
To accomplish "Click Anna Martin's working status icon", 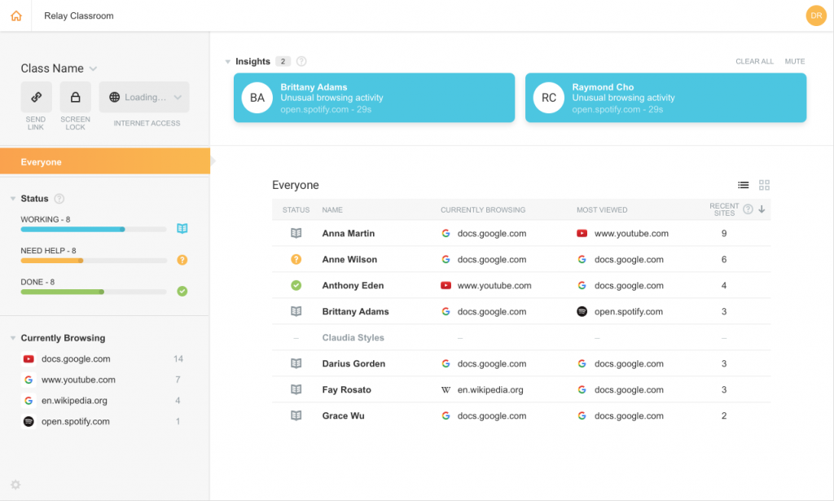I will [x=296, y=233].
